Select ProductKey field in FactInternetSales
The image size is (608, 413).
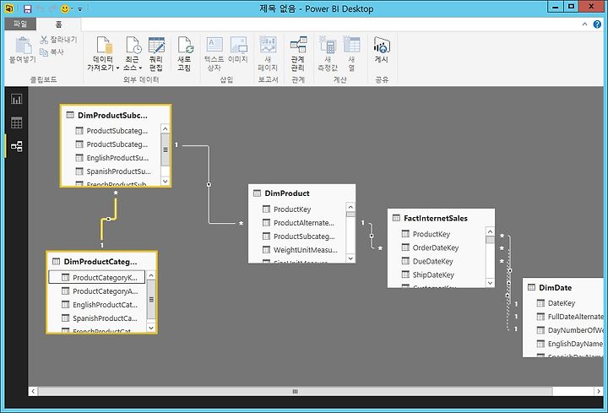pyautogui.click(x=426, y=234)
